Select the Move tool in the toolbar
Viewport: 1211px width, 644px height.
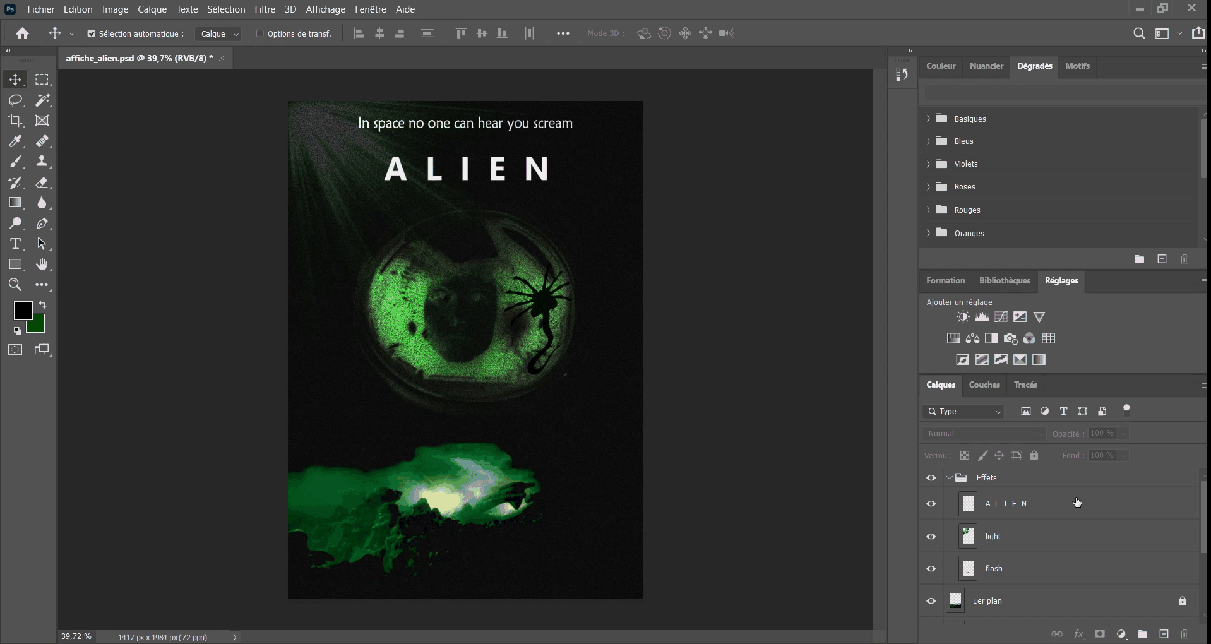pyautogui.click(x=15, y=79)
